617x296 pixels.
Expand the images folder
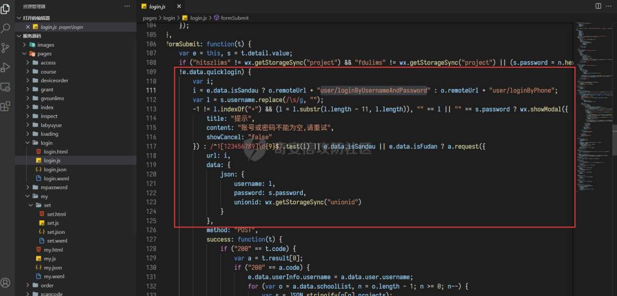(x=46, y=45)
